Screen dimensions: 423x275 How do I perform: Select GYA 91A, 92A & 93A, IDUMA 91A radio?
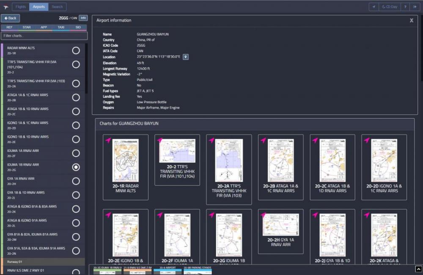click(76, 251)
